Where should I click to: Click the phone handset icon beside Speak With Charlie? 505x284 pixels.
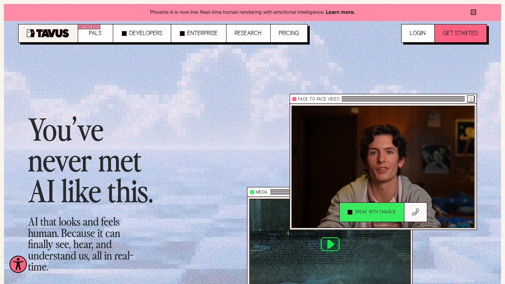pyautogui.click(x=415, y=212)
